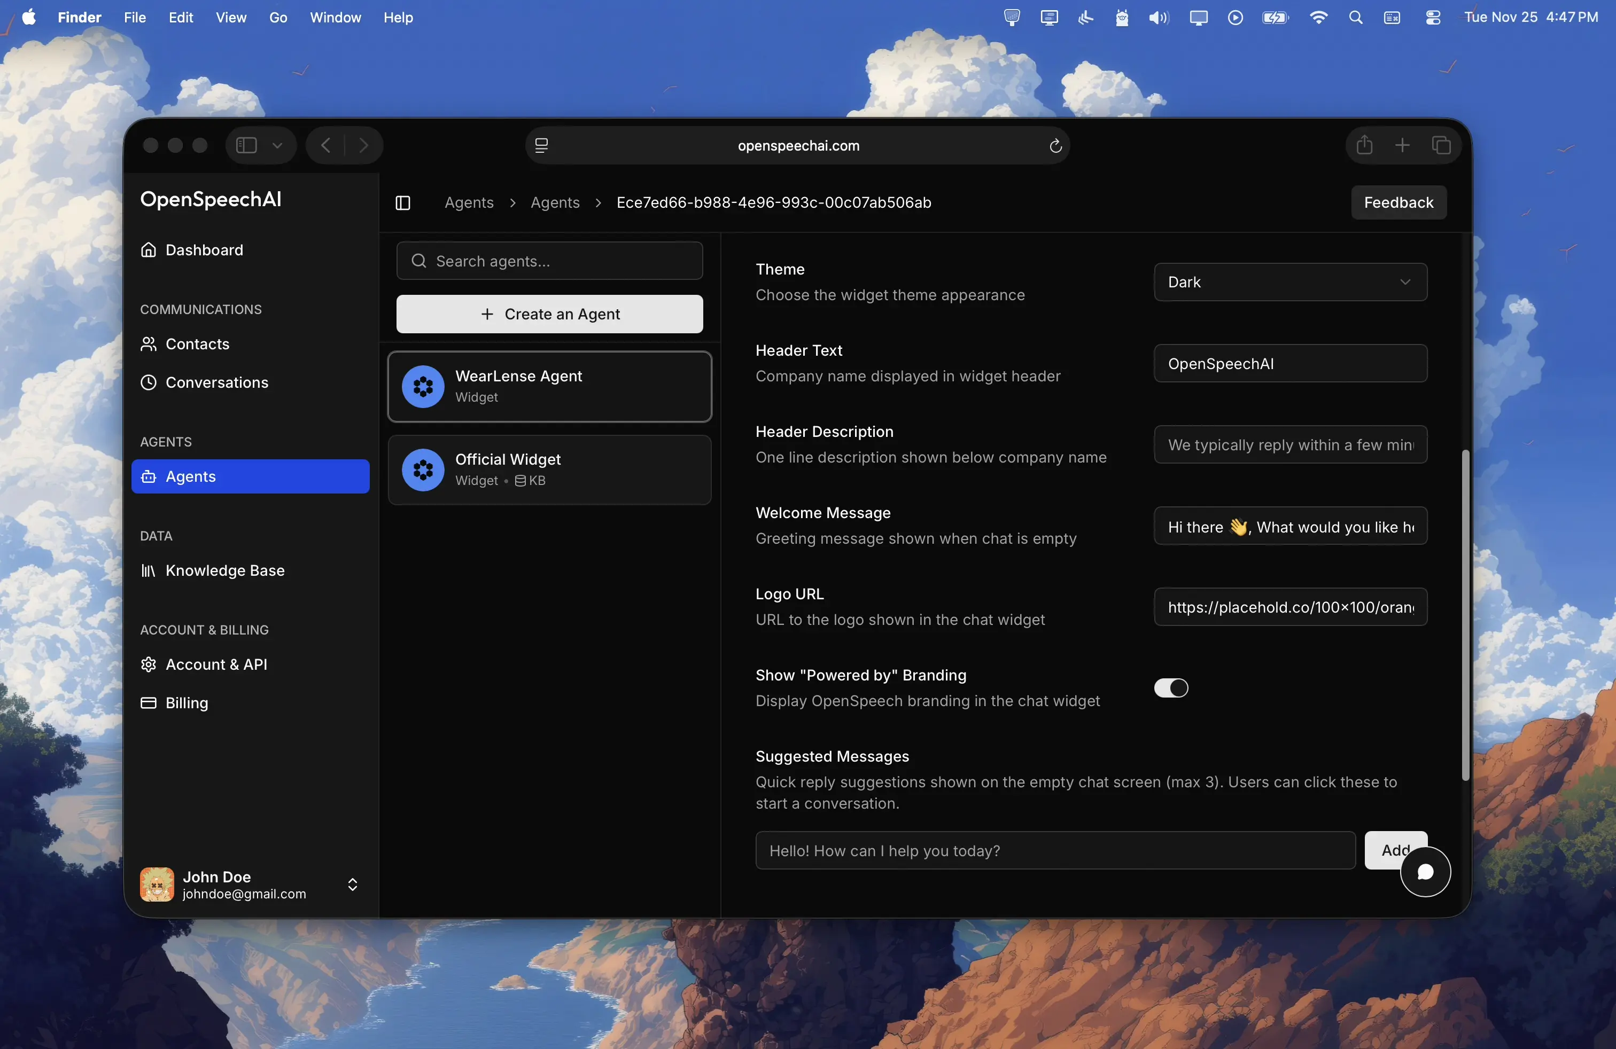Screen dimensions: 1616x1049
Task: Click John Doe's profile avatar
Action: (157, 884)
